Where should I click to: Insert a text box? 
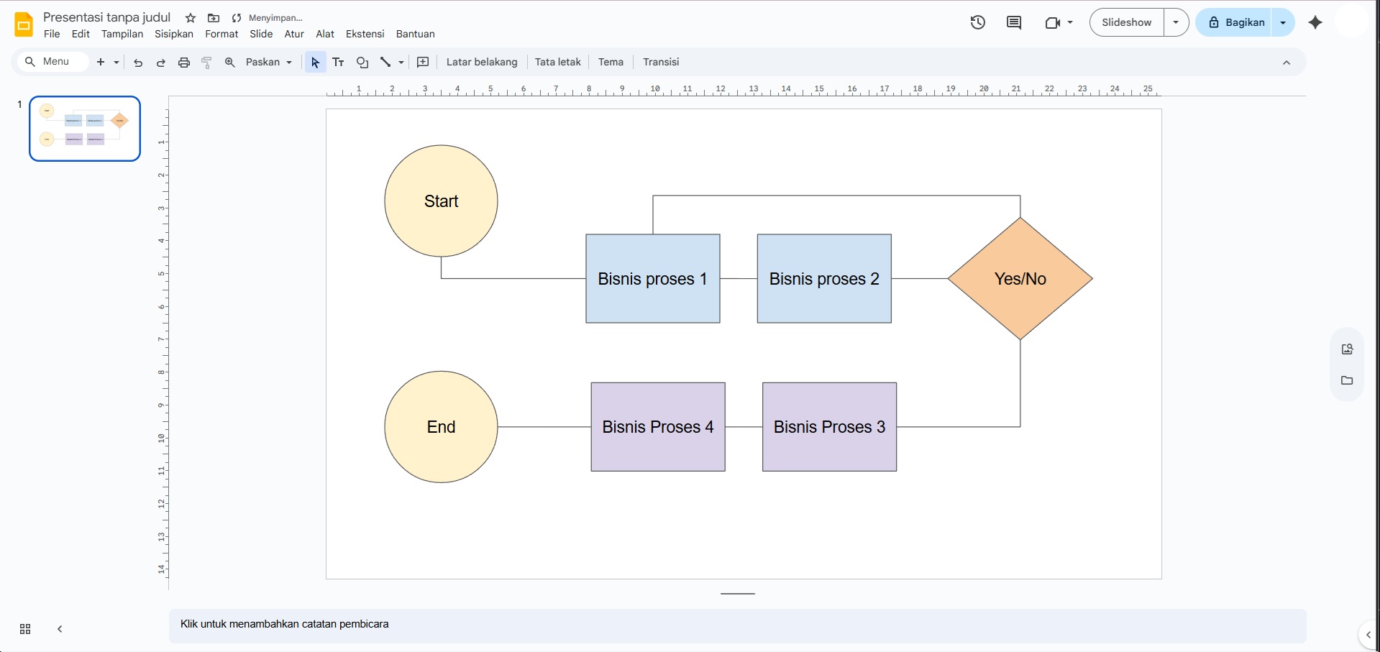[339, 63]
